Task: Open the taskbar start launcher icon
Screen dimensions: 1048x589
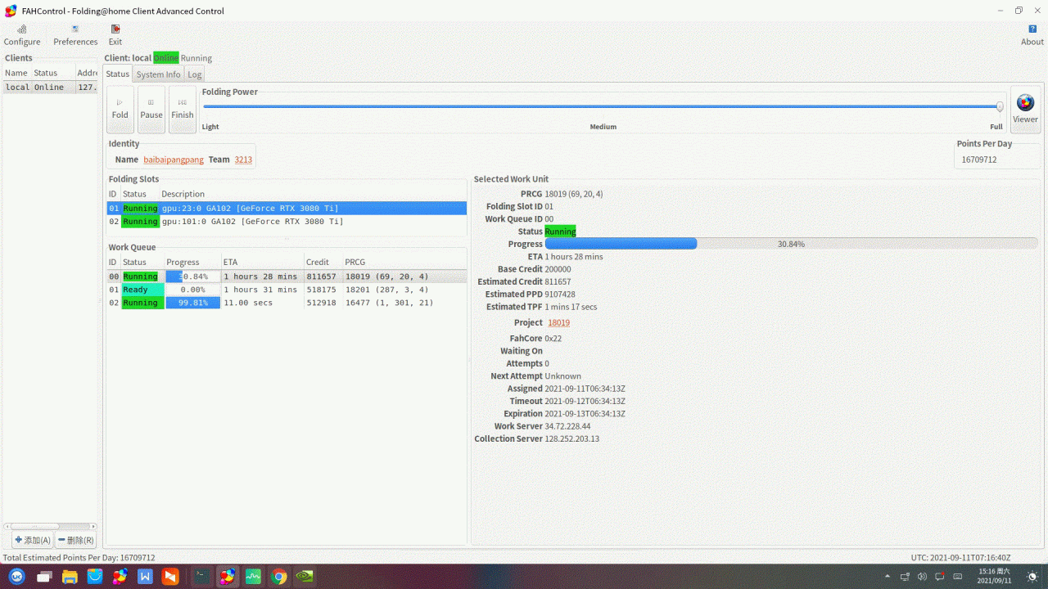Action: click(17, 576)
